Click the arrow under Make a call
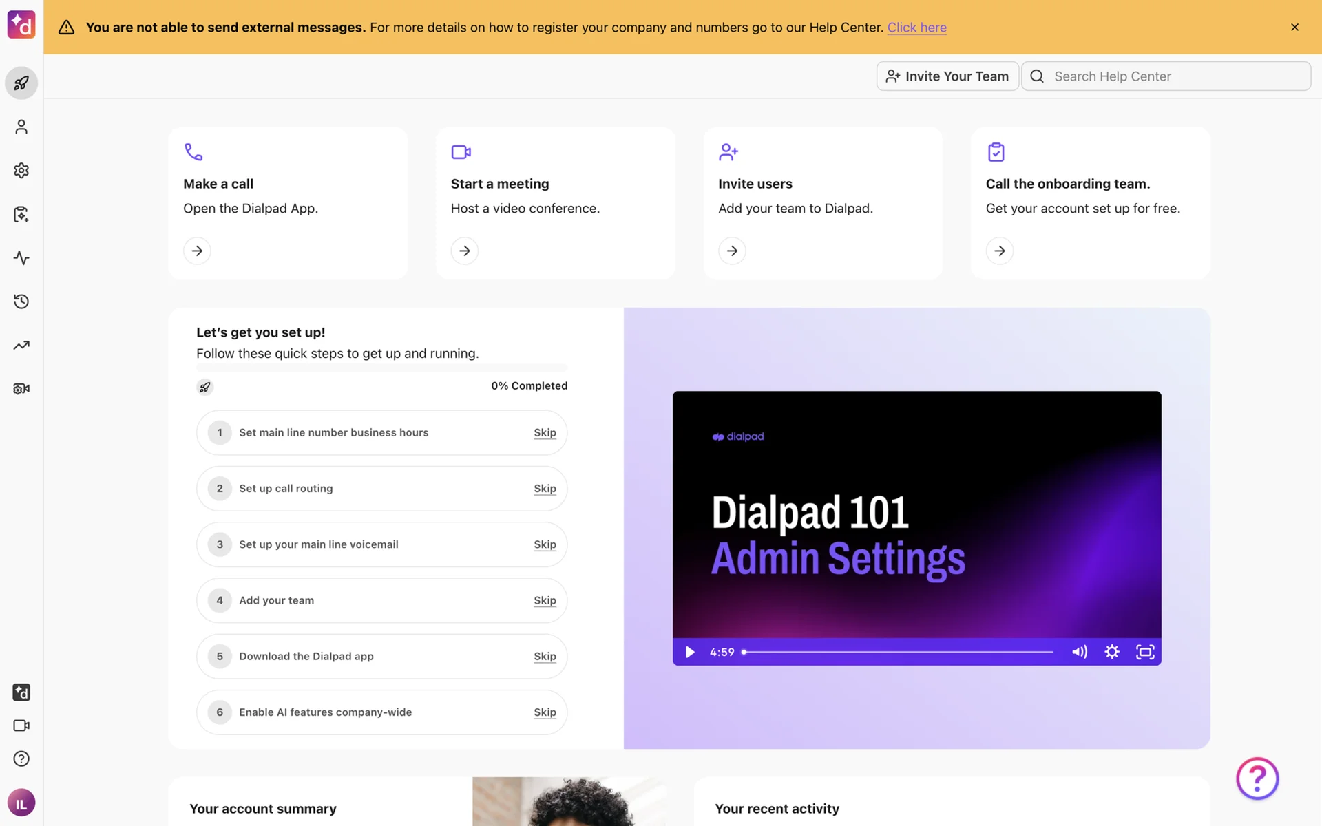Image resolution: width=1322 pixels, height=826 pixels. pyautogui.click(x=197, y=251)
